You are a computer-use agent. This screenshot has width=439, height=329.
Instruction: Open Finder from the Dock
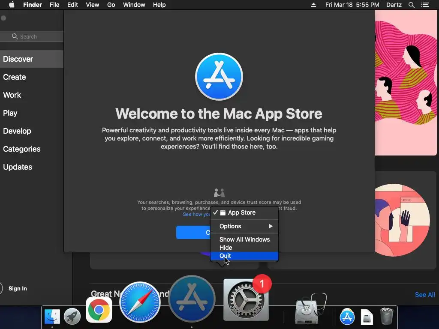(52, 317)
